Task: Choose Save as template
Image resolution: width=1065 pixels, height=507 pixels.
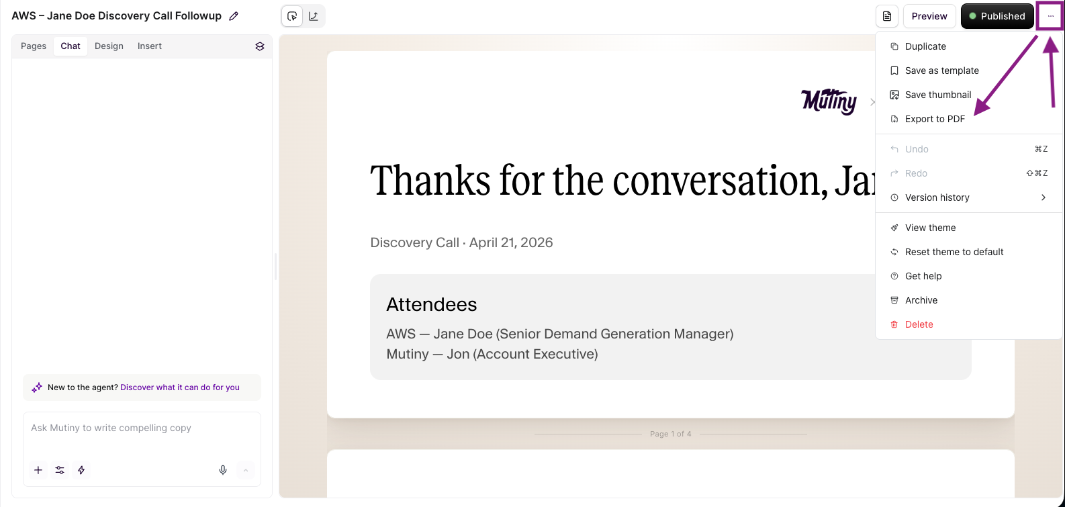Action: 969,71
